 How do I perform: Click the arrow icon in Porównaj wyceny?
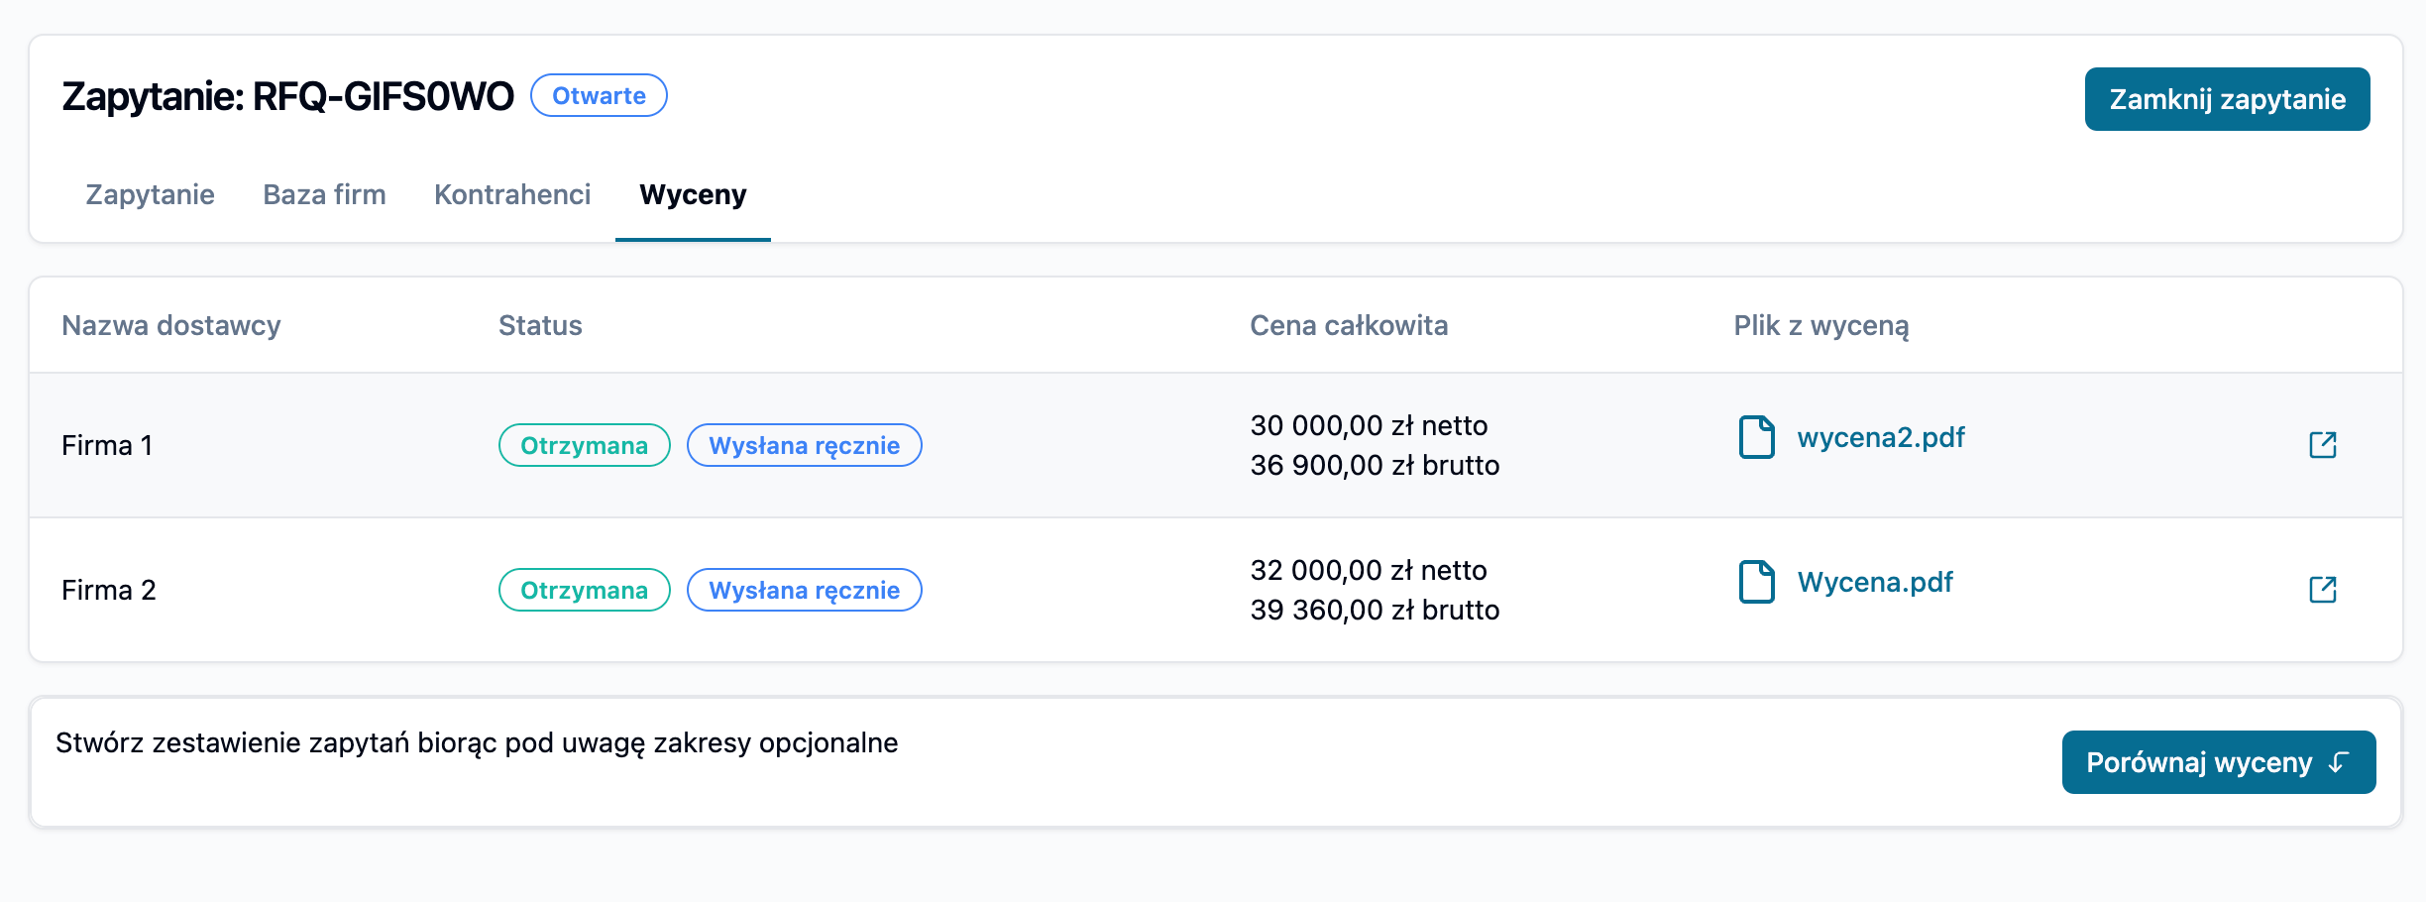[2340, 762]
